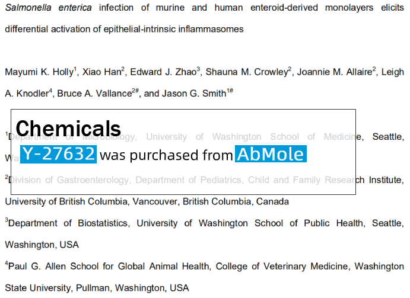Click author name Joannie M. Allaire
The height and width of the screenshot is (298, 410).
click(x=335, y=72)
